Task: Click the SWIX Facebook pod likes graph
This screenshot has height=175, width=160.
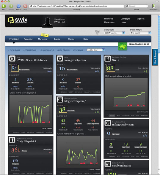Action: point(126,94)
